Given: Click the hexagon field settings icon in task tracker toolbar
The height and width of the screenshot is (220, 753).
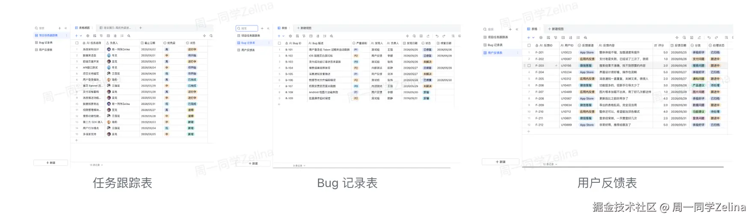Looking at the screenshot, I should (88, 36).
